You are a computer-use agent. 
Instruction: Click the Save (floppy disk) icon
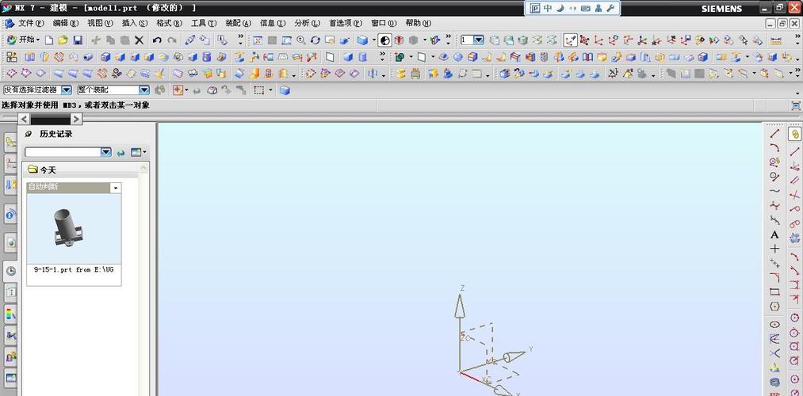tap(78, 40)
